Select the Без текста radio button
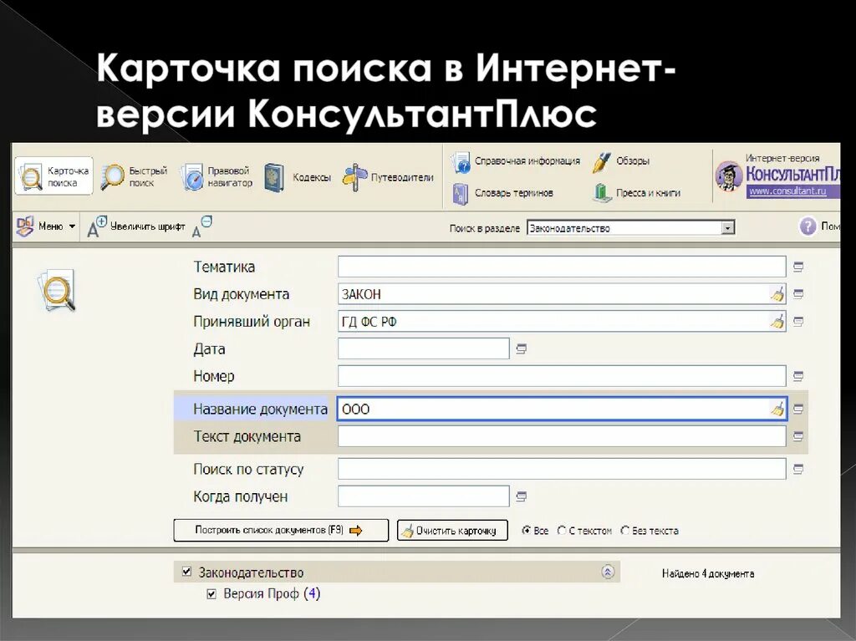856x641 pixels. click(x=625, y=530)
